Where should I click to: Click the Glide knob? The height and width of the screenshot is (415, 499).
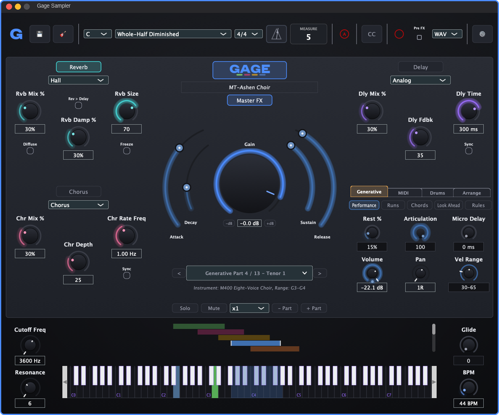(x=468, y=345)
